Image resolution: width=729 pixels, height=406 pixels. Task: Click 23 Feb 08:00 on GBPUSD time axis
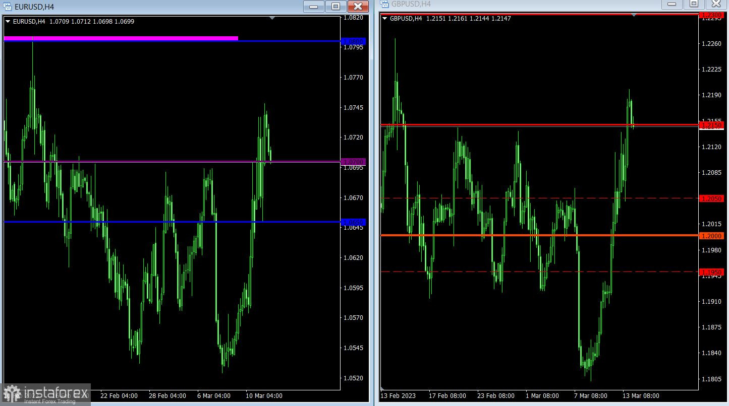click(495, 396)
